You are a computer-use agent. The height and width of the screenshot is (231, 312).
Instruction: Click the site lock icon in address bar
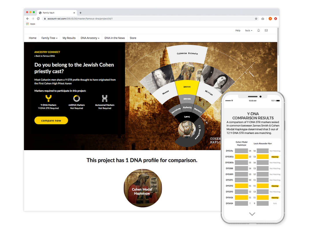[45, 18]
